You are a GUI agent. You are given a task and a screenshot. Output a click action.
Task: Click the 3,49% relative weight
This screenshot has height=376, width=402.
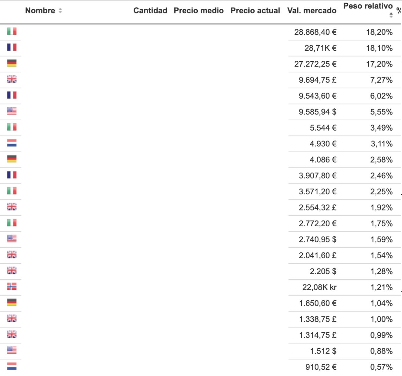pyautogui.click(x=381, y=128)
